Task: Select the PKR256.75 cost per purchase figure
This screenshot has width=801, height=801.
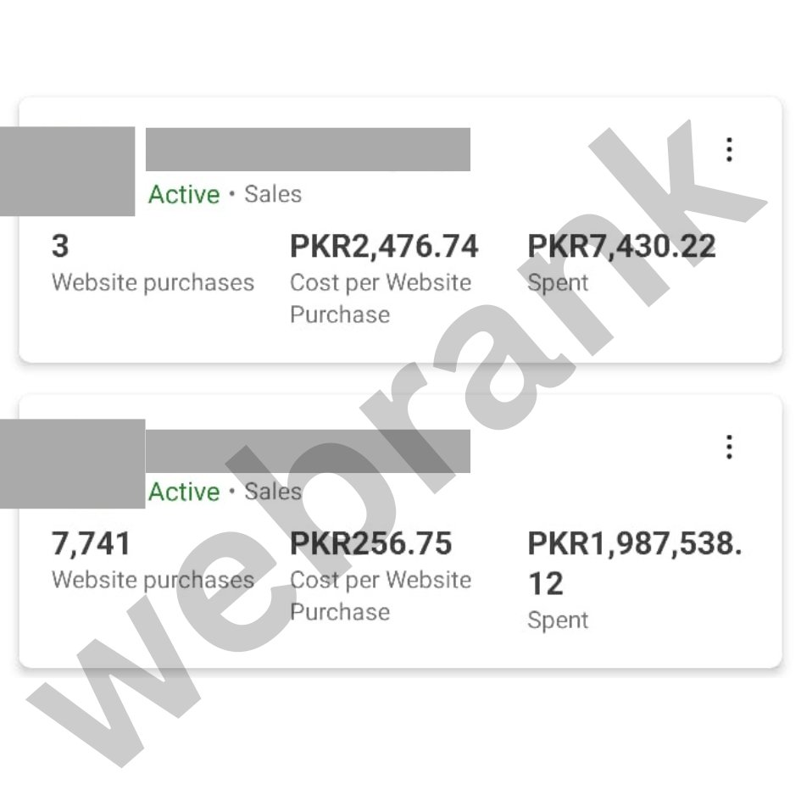Action: [x=371, y=543]
